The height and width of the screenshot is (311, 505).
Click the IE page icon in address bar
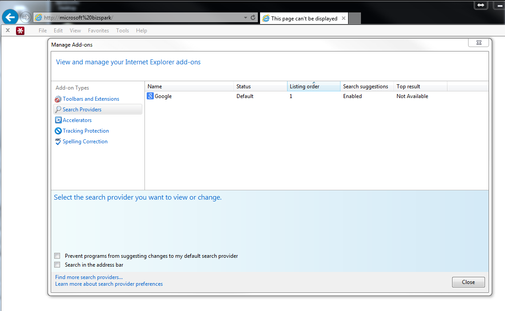(38, 18)
